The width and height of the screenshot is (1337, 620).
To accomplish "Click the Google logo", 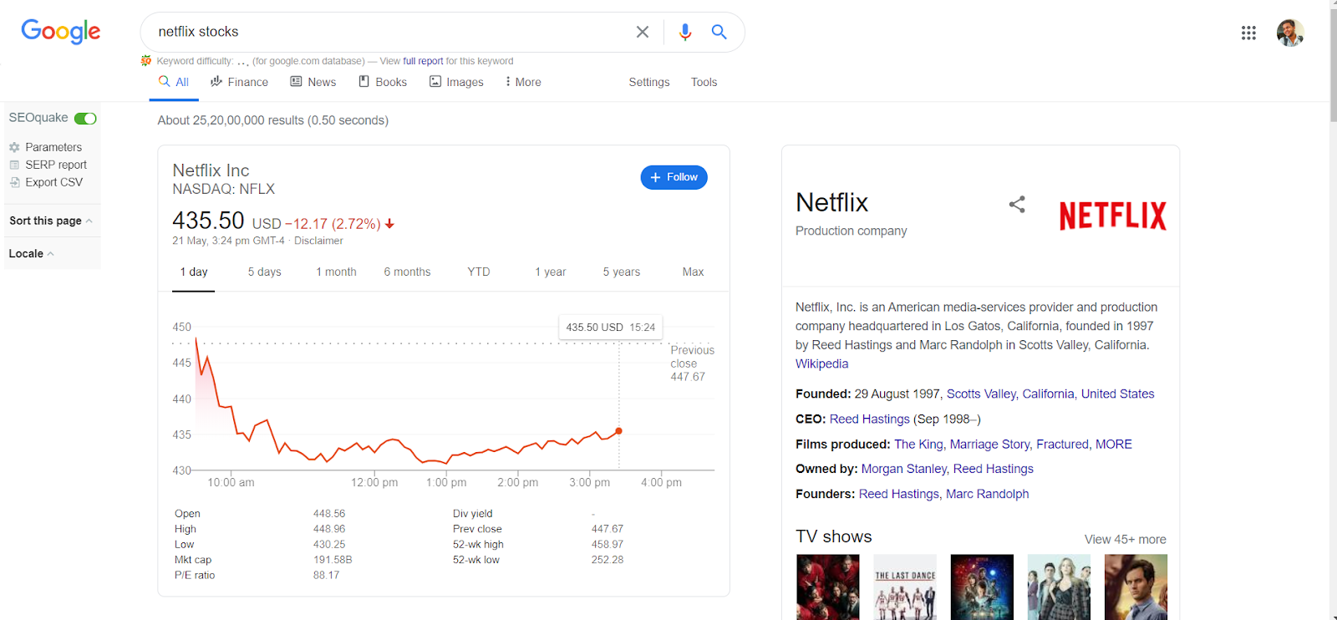I will (x=61, y=32).
